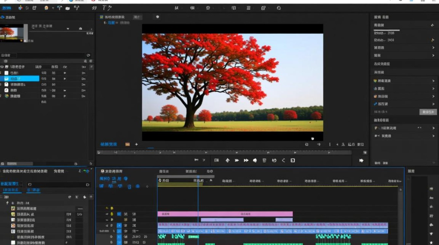
Task: Click the left chevron icon in transport controls
Action: click(284, 160)
